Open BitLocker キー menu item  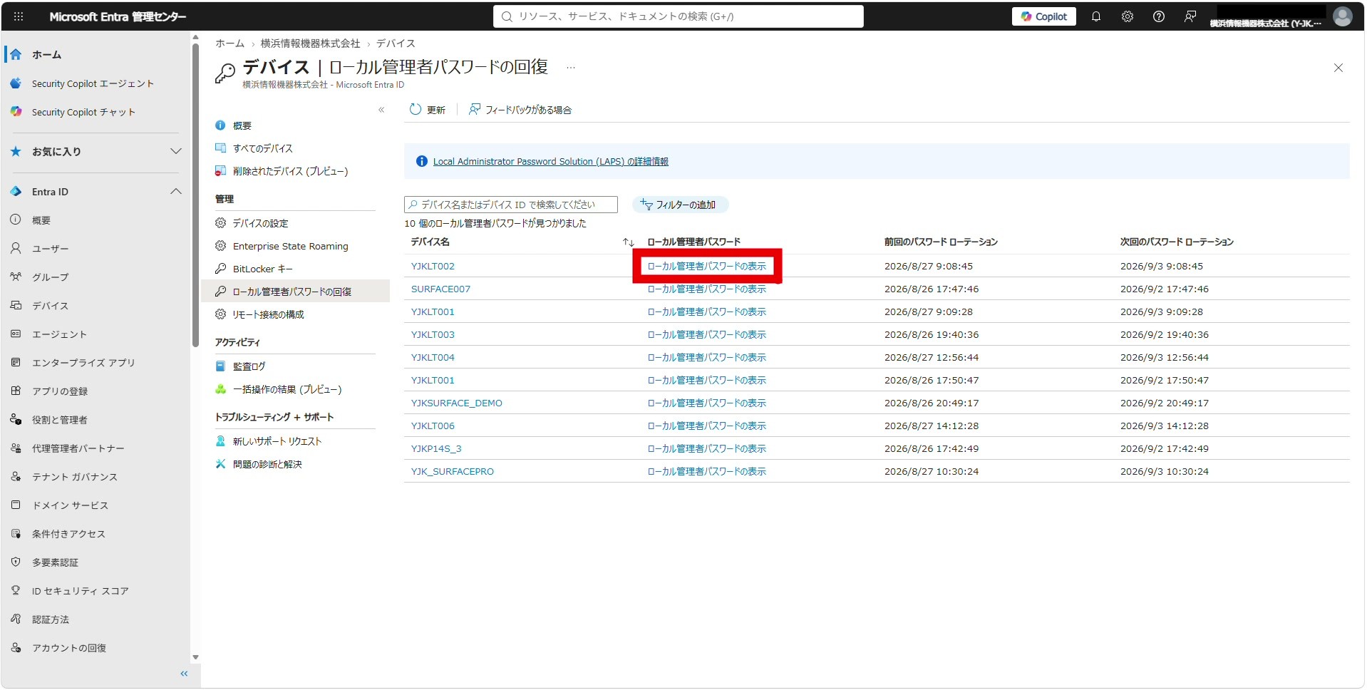(x=262, y=269)
